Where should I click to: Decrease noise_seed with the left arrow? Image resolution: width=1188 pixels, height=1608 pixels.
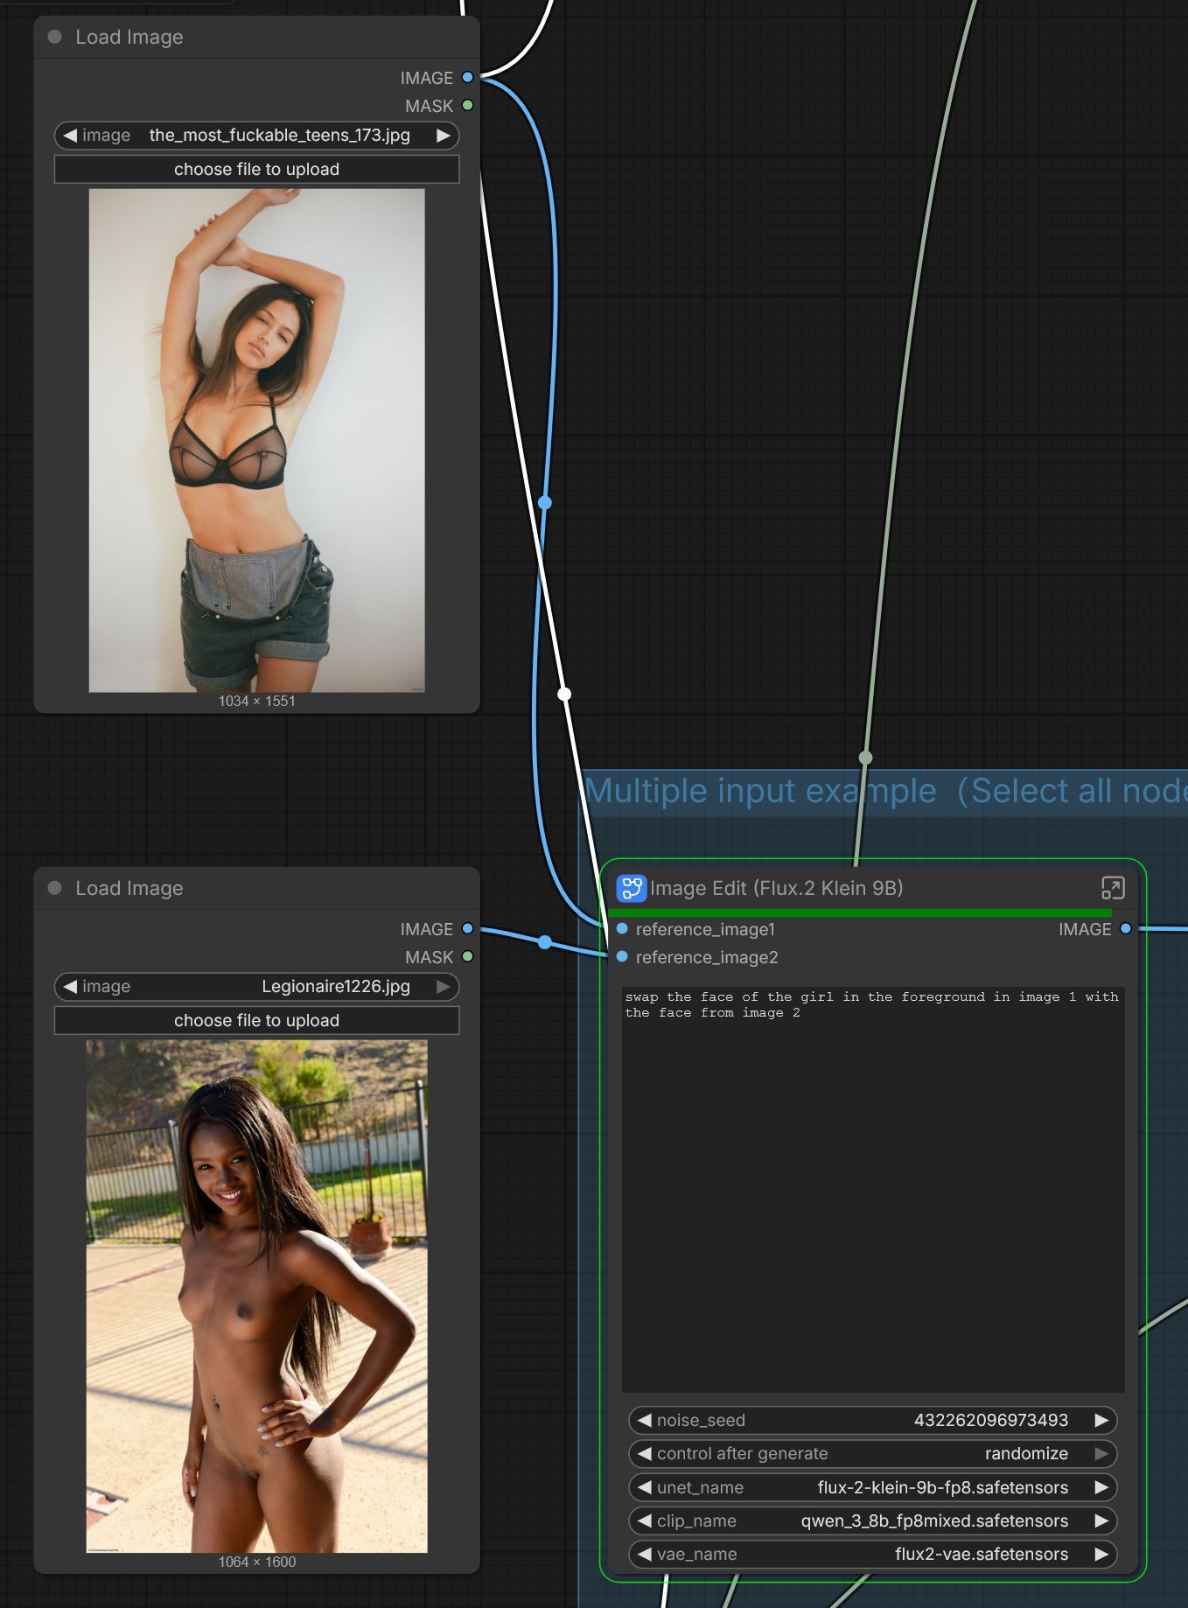point(645,1420)
